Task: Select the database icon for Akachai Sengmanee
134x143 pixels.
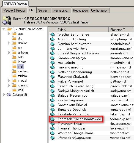Action: 52,35
